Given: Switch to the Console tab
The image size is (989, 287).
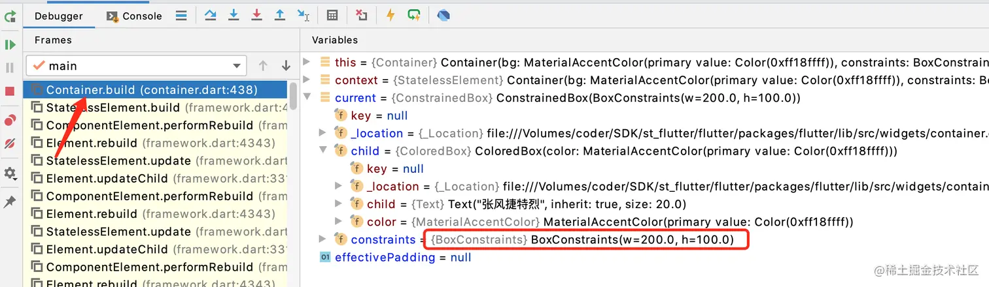Looking at the screenshot, I should pyautogui.click(x=134, y=16).
